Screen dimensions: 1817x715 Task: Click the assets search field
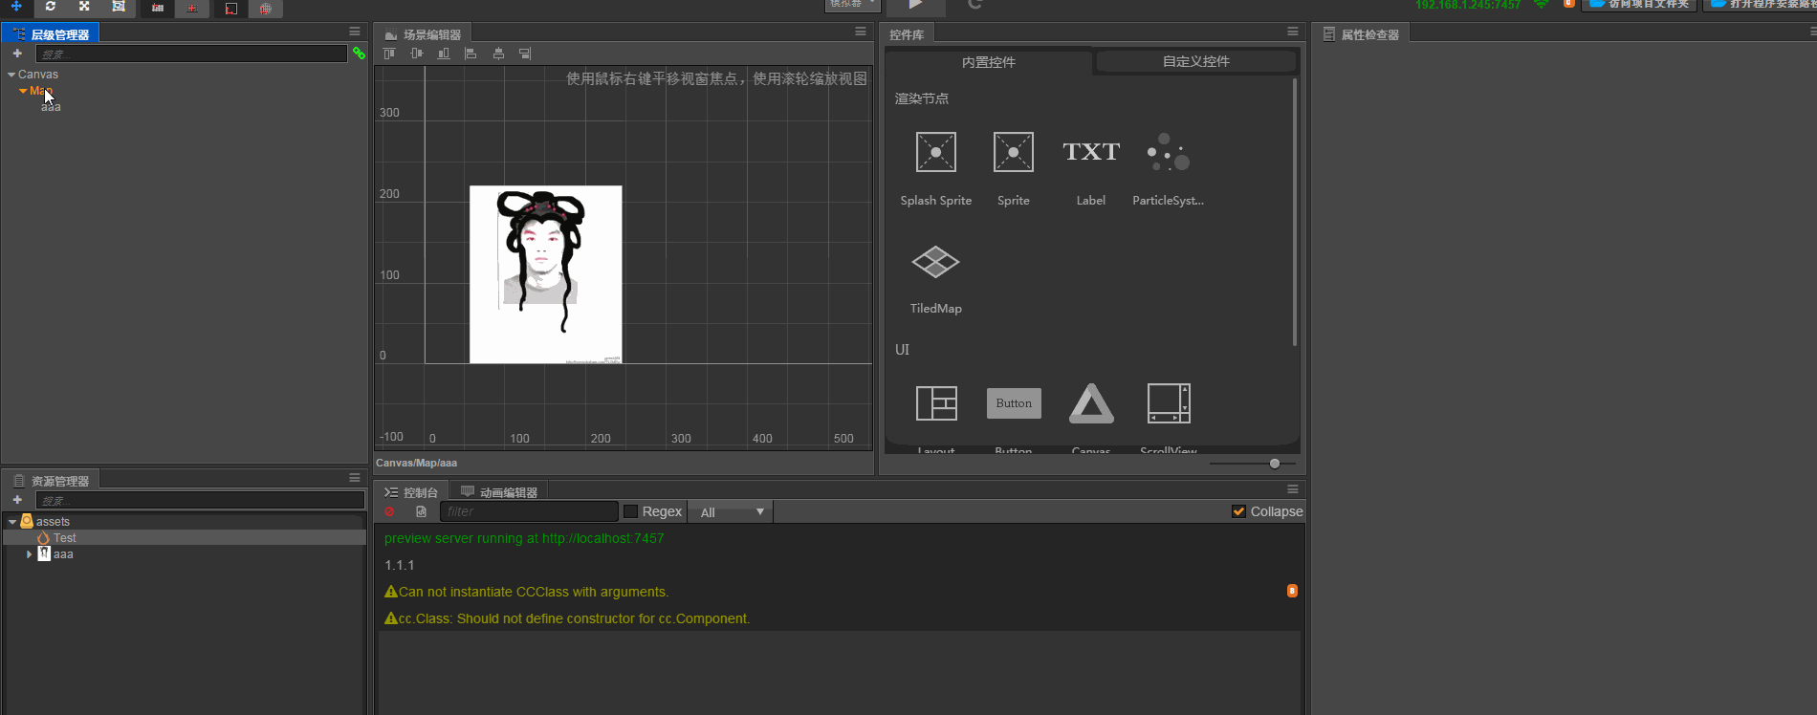click(200, 500)
